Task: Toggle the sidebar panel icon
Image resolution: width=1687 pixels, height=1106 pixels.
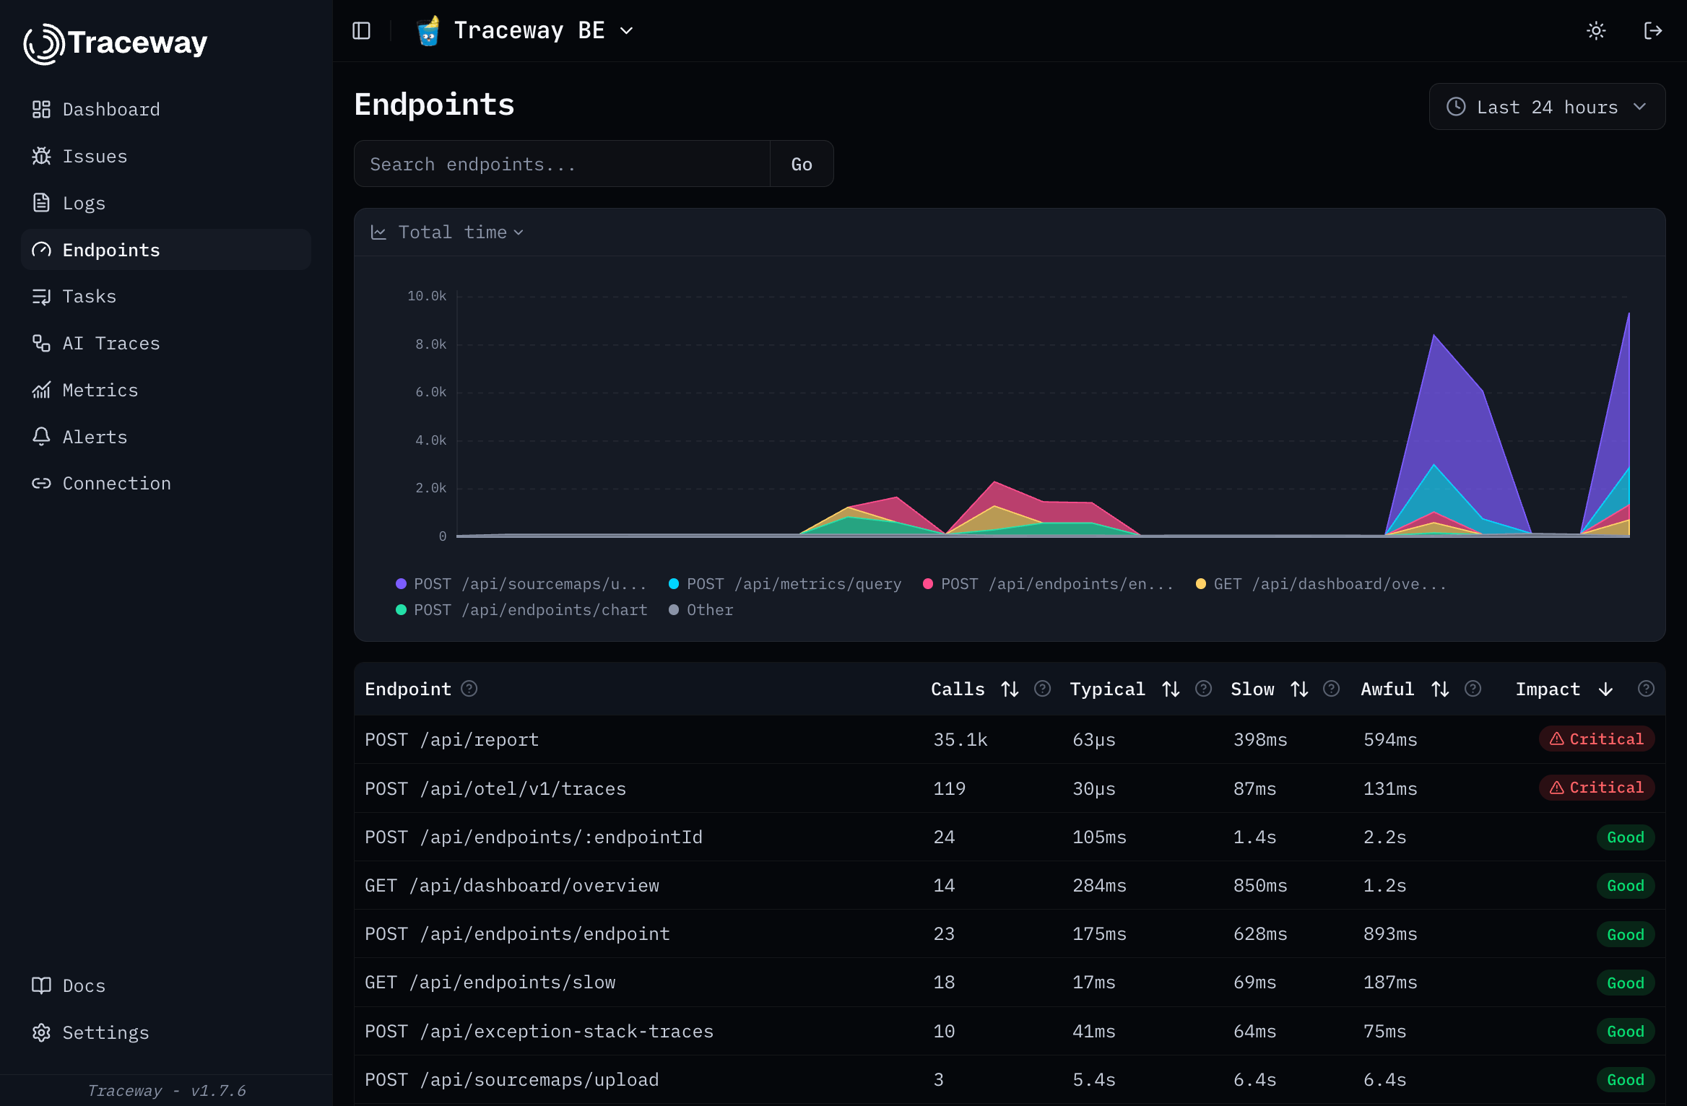Action: (361, 30)
